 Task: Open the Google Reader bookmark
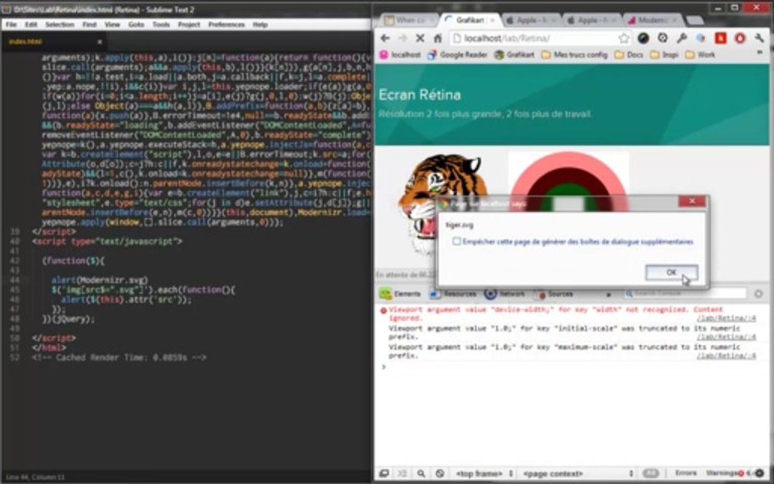[457, 55]
